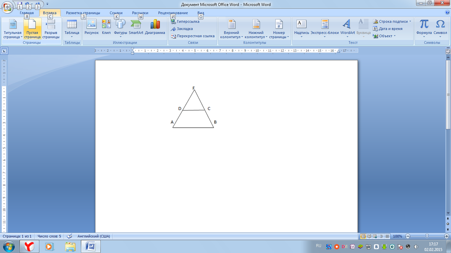Zoom out using the minus on zoom slider
Image resolution: width=451 pixels, height=253 pixels.
[408, 236]
